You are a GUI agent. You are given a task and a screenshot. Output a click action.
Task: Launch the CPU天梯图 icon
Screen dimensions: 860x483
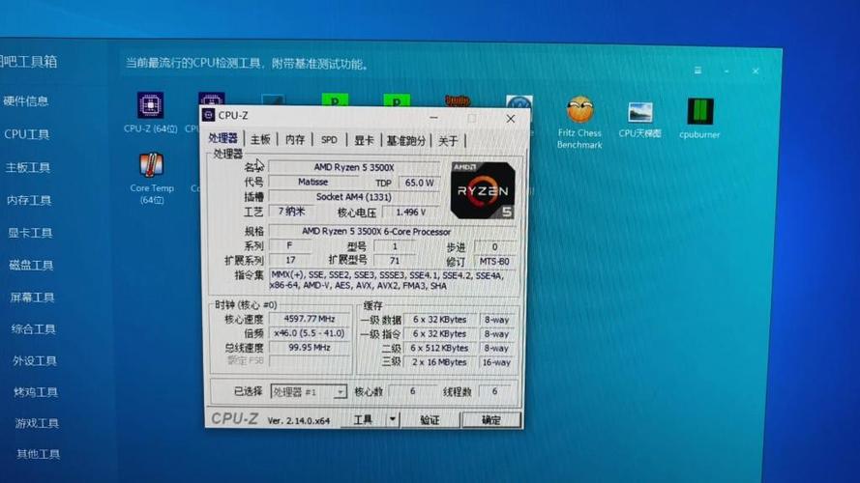(640, 113)
